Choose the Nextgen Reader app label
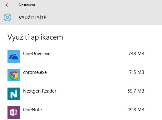The width and height of the screenshot is (162, 120). point(40,91)
